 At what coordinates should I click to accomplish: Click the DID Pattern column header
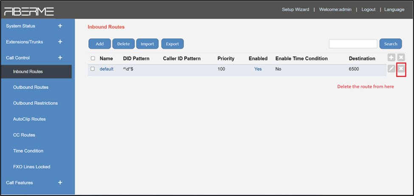136,58
